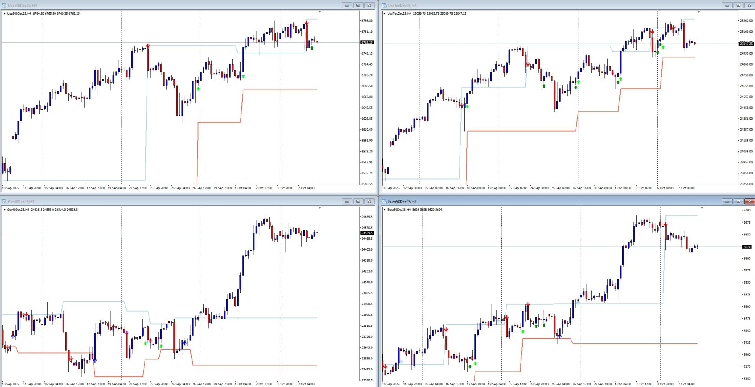Click the chart shift triangle on Usa500Dec25 chart
755x387 pixels.
[x=320, y=11]
